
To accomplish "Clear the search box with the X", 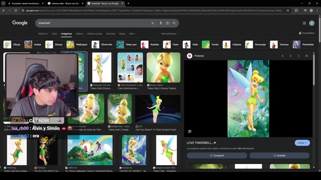I will 152,23.
